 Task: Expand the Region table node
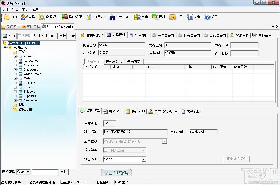(x=15, y=87)
